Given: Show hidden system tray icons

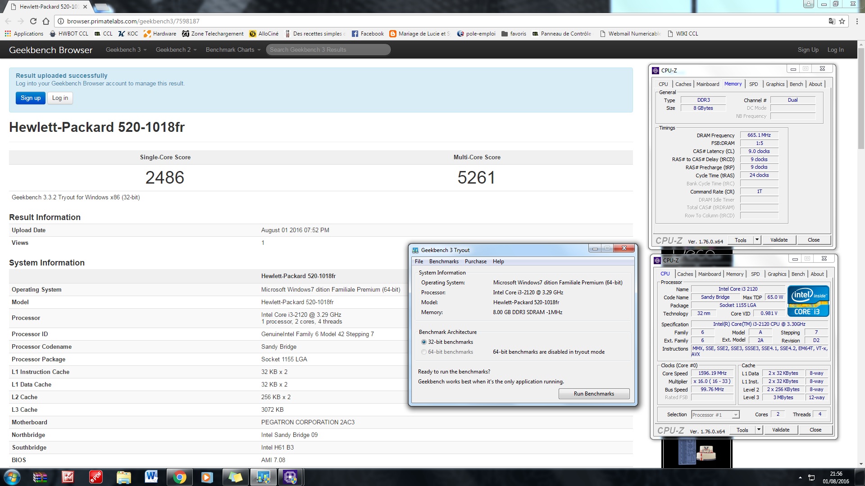Looking at the screenshot, I should (800, 477).
